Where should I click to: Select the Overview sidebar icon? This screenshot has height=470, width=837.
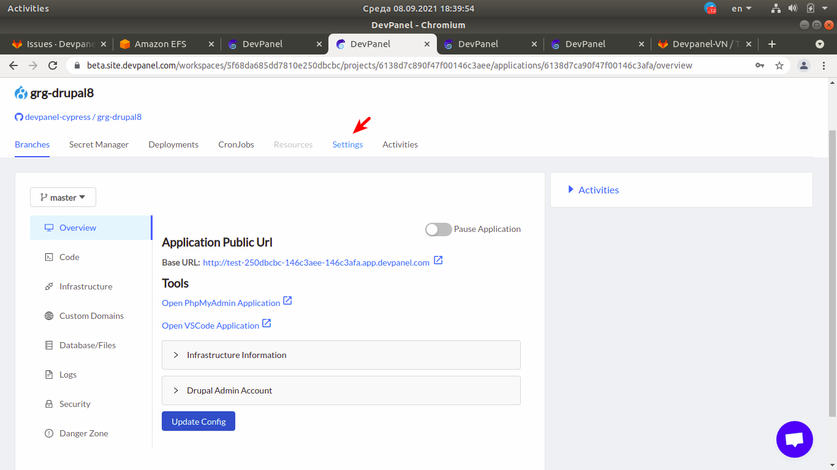(49, 227)
